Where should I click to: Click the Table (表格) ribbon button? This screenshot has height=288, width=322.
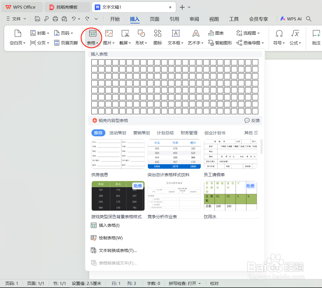(x=93, y=37)
